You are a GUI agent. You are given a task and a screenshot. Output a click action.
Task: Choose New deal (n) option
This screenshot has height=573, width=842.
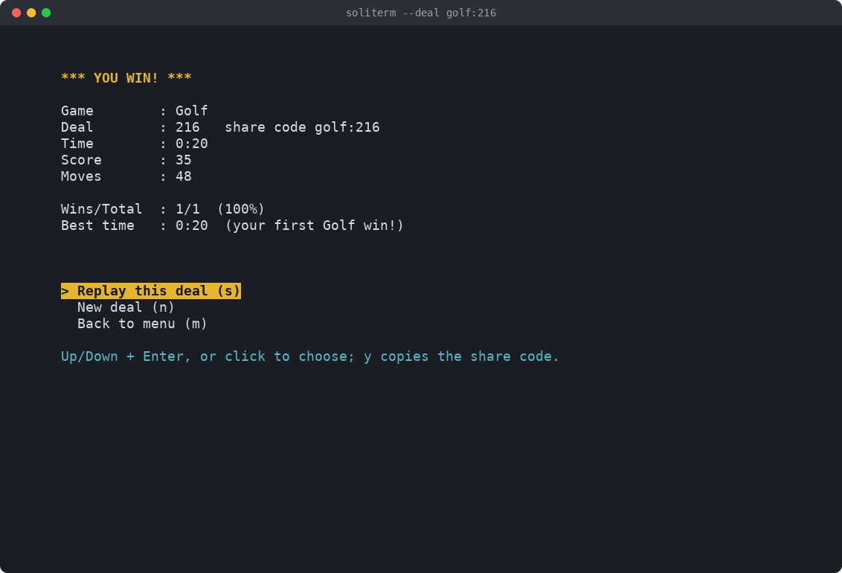coord(126,307)
